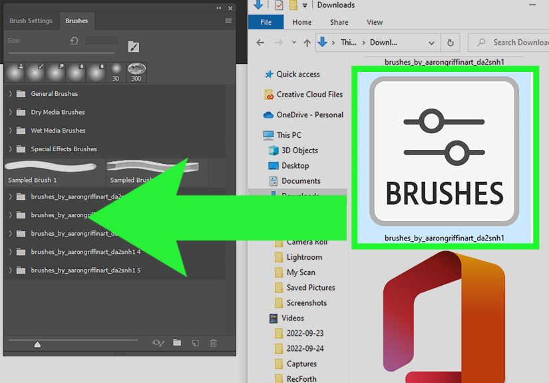Viewport: 549px width, 383px height.
Task: Close the Brushes panel
Action: click(x=230, y=8)
